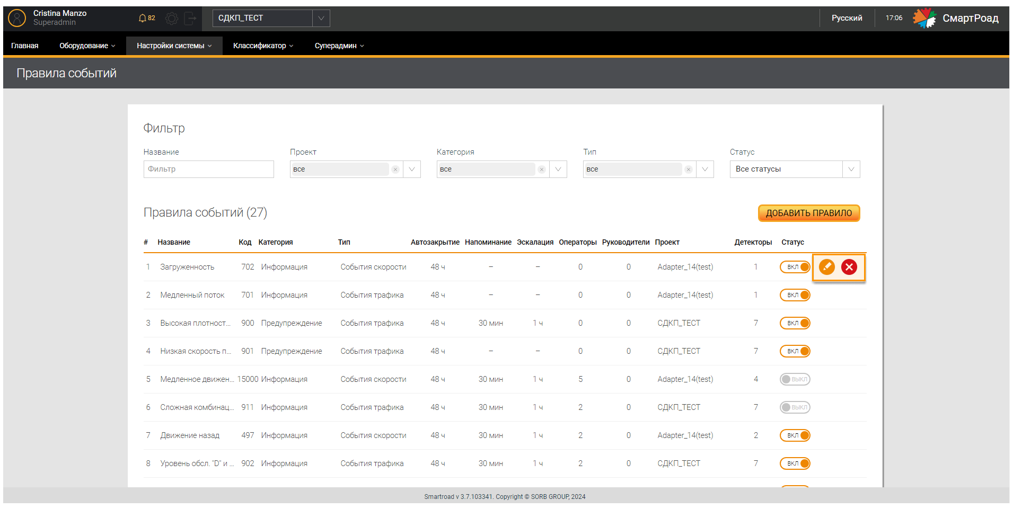Click the Название filter input field
The height and width of the screenshot is (509, 1013).
[x=209, y=169]
